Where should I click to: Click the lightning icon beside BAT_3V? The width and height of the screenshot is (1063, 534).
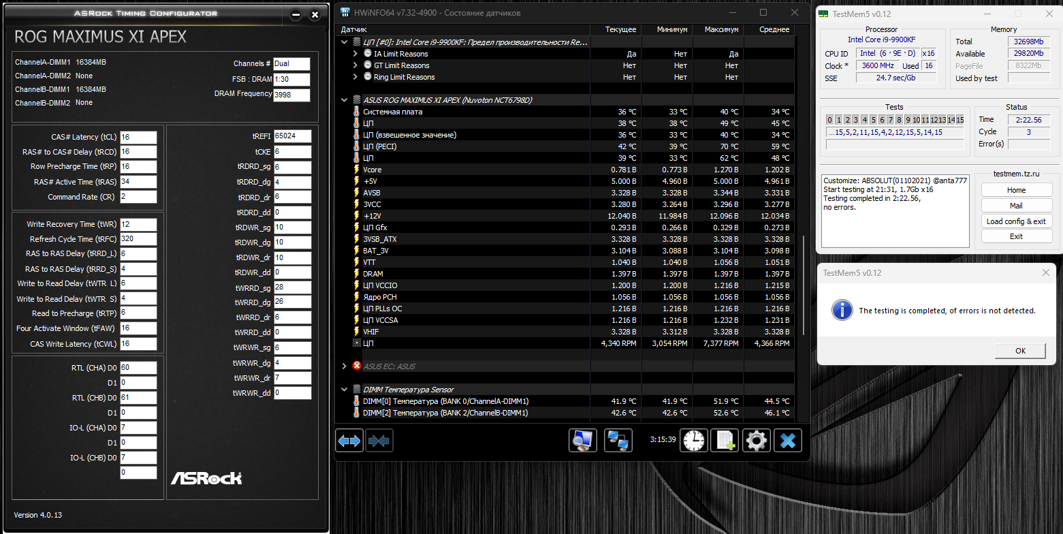point(355,251)
